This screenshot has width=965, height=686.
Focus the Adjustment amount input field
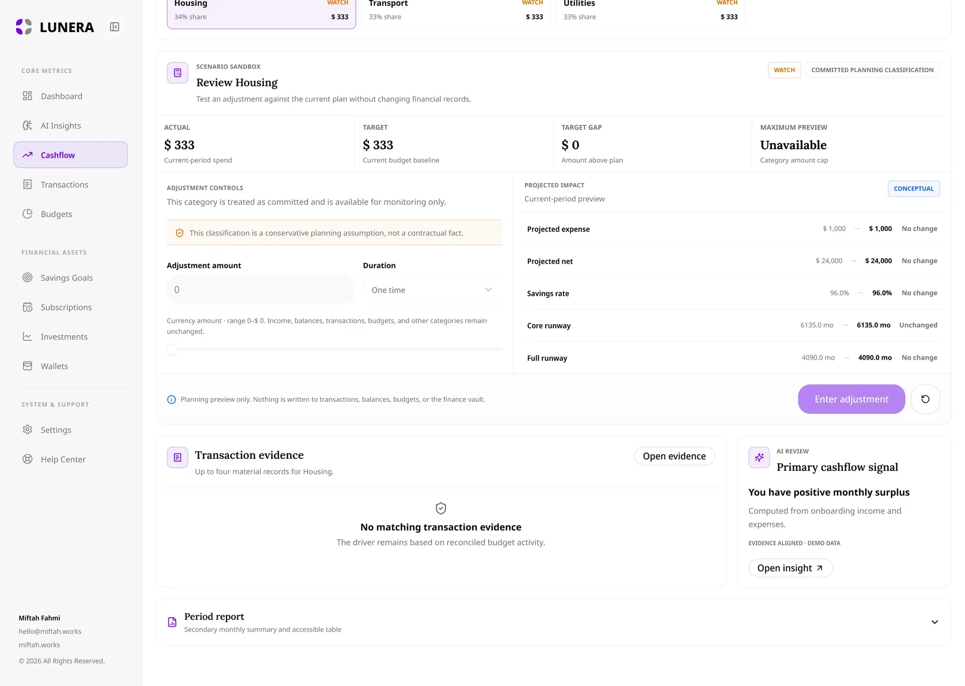coord(261,289)
